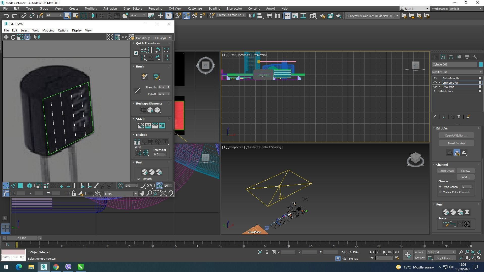Screen dimensions: 484x272
Task: Click the Undo arrow in main toolbar
Action: click(x=6, y=16)
